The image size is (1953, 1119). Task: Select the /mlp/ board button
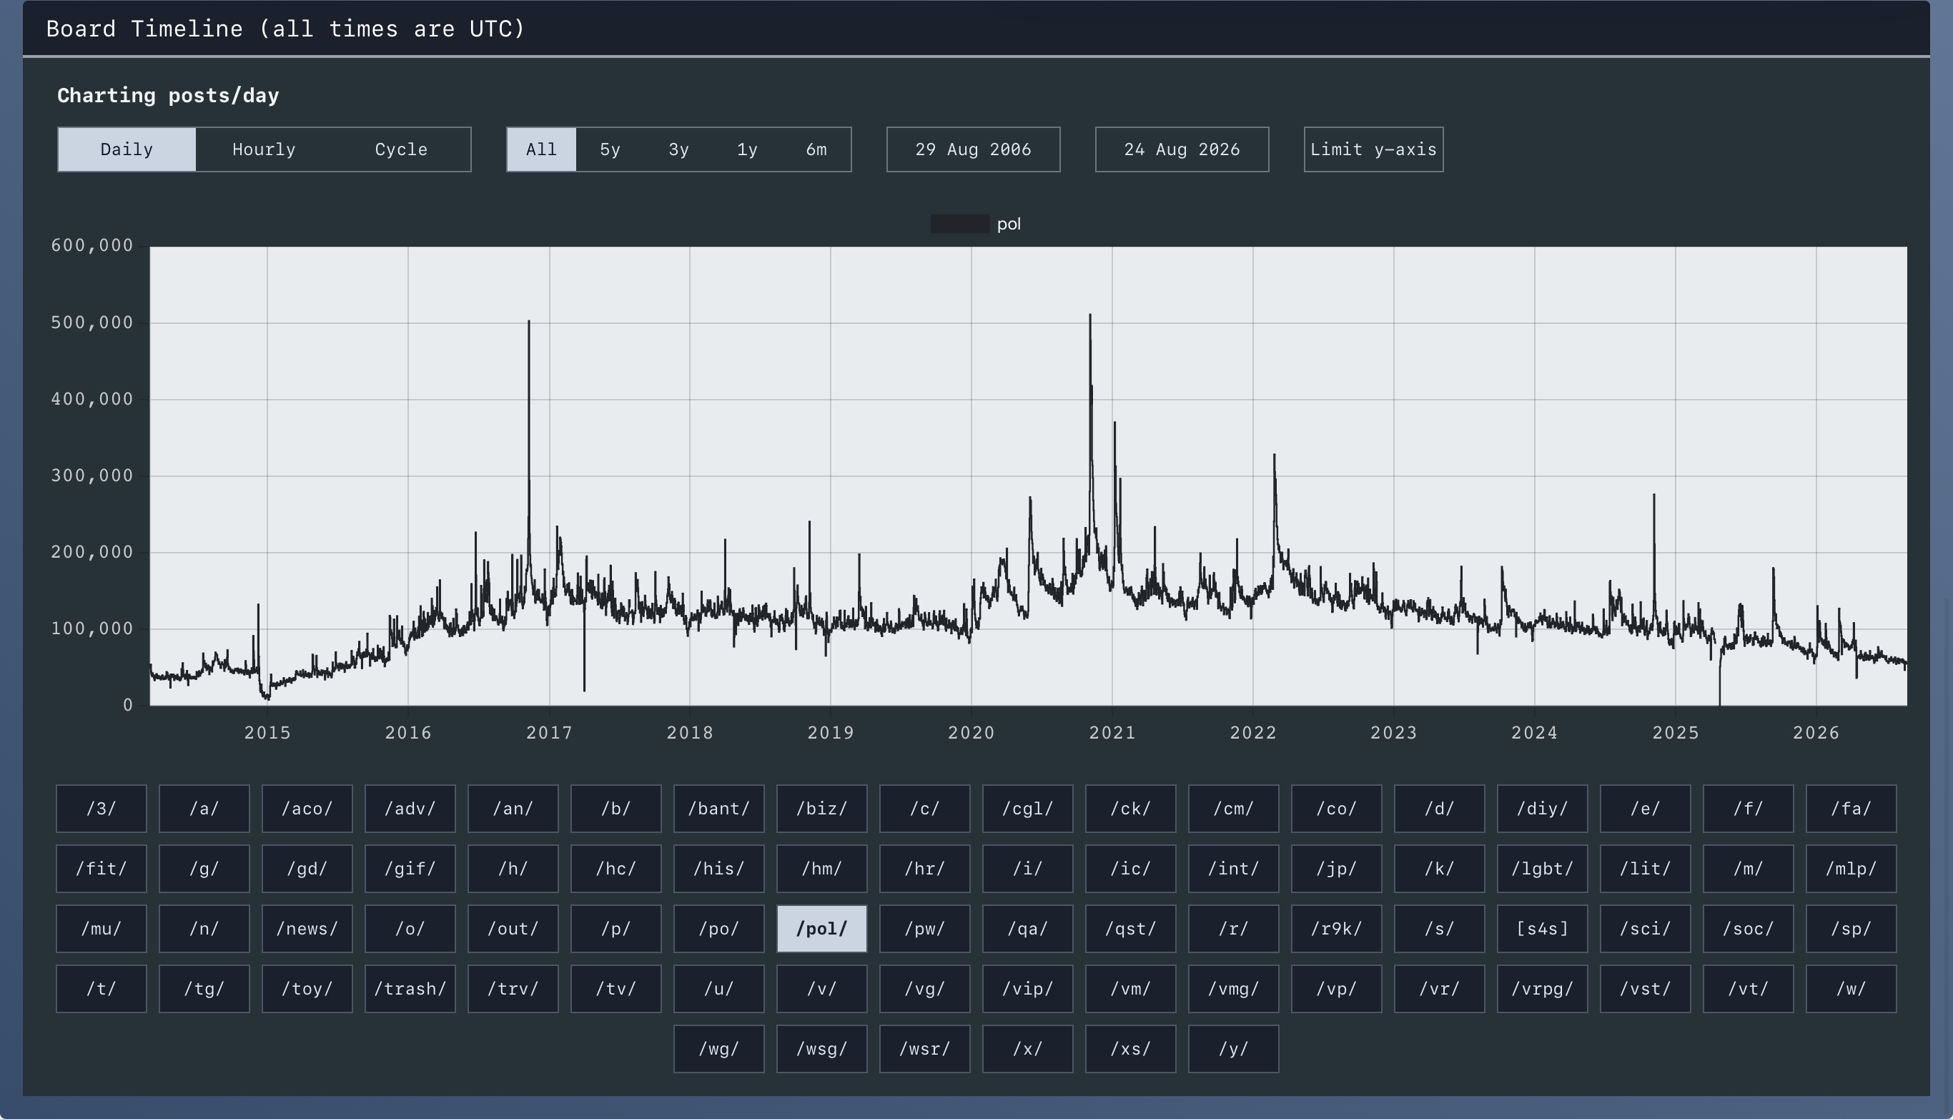coord(1851,869)
